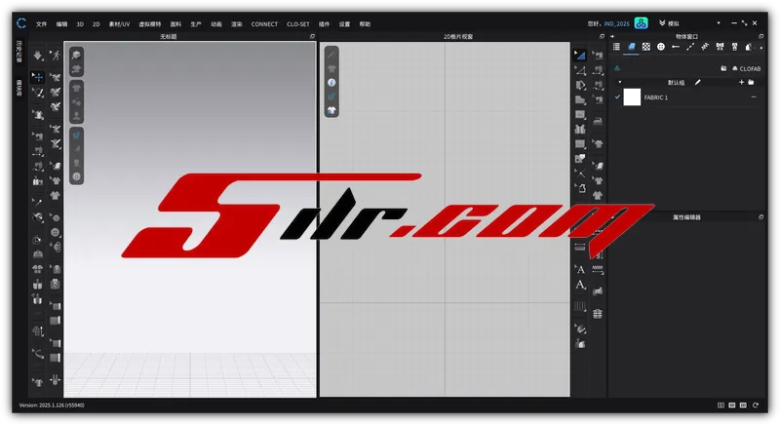Click the IND_2025 account name
780x425 pixels.
click(x=616, y=23)
